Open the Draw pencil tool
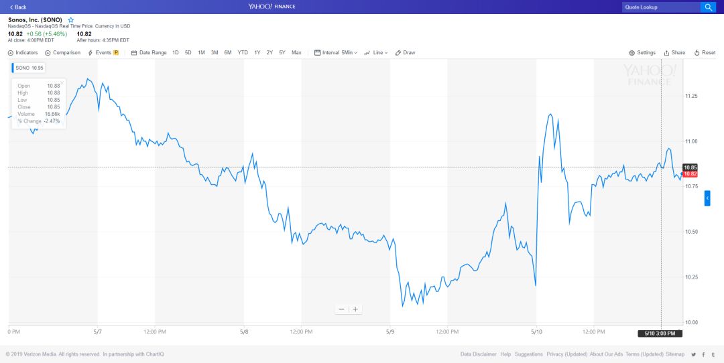Viewport: 724px width, 363px height. tap(406, 53)
